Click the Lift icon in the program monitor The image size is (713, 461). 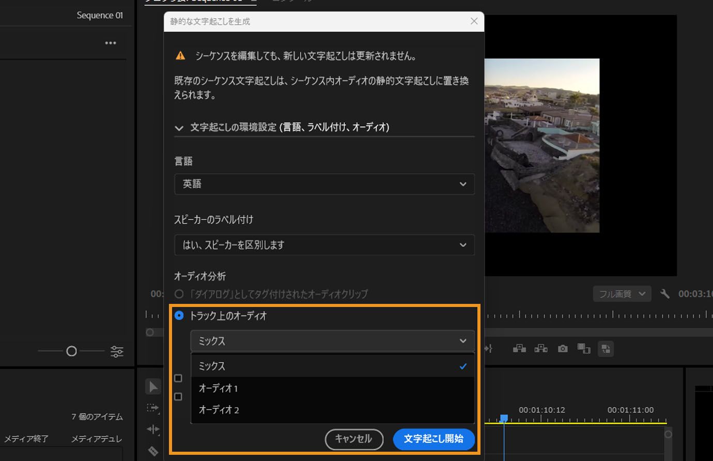coord(519,348)
